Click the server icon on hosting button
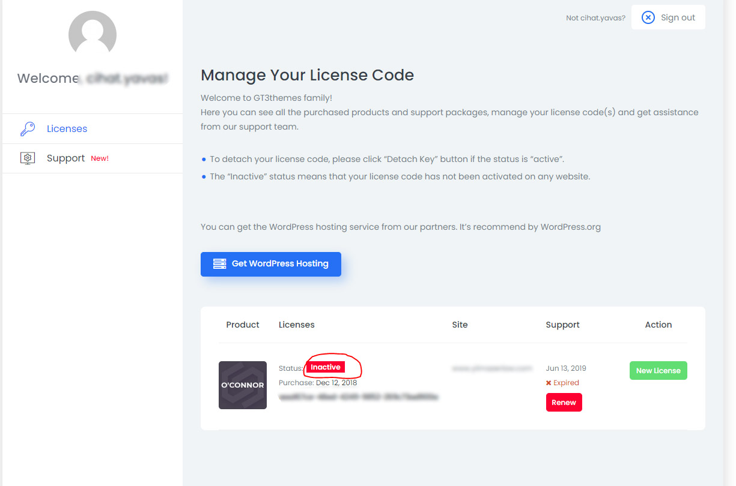The image size is (736, 486). (219, 264)
